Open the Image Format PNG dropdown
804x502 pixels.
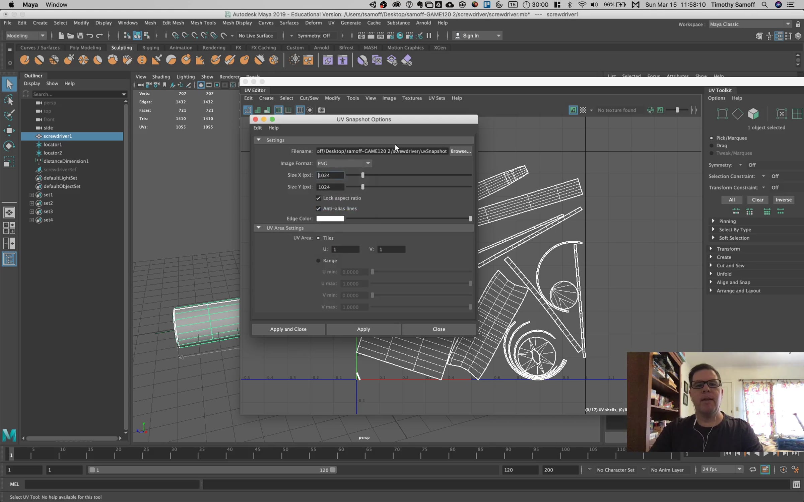(344, 163)
